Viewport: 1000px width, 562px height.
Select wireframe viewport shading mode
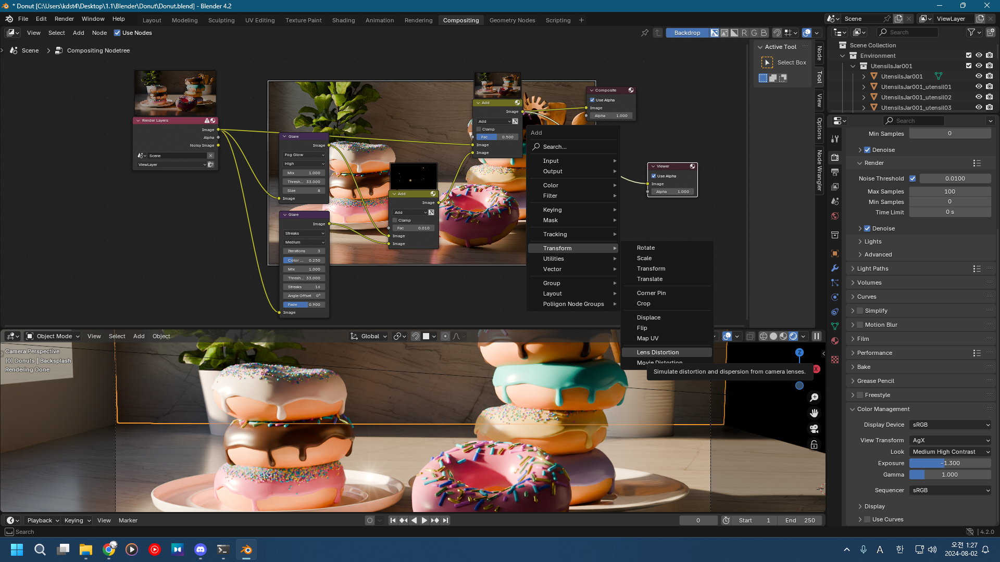(764, 336)
